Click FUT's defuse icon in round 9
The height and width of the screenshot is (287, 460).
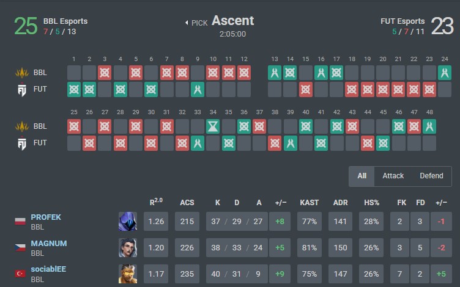[x=198, y=89]
